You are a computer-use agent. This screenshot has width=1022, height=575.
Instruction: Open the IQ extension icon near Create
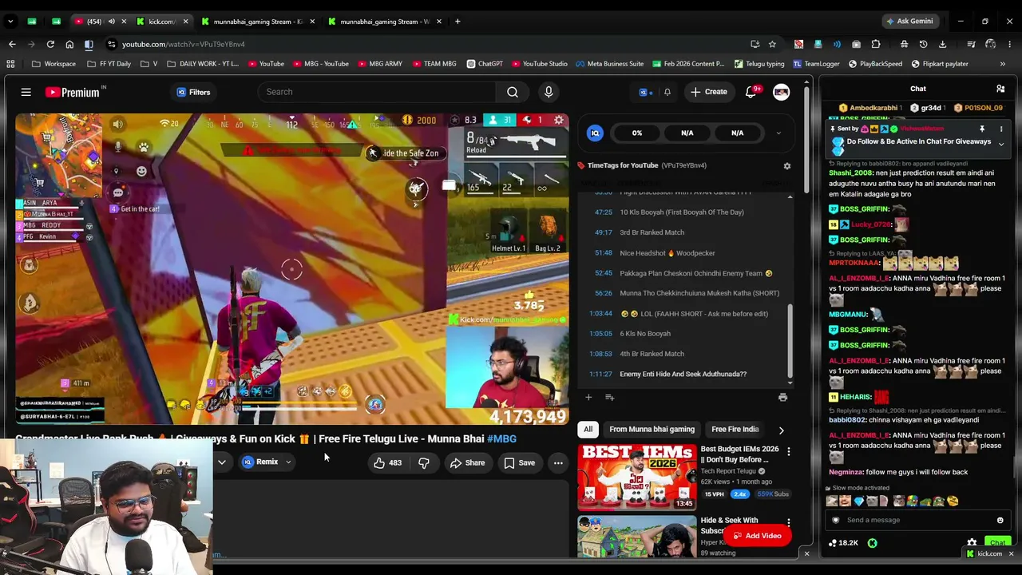[x=644, y=92]
